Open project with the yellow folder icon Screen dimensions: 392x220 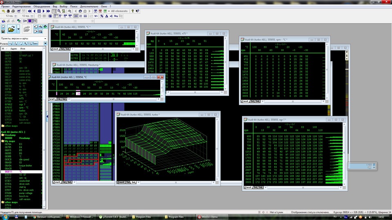[x=11, y=29]
